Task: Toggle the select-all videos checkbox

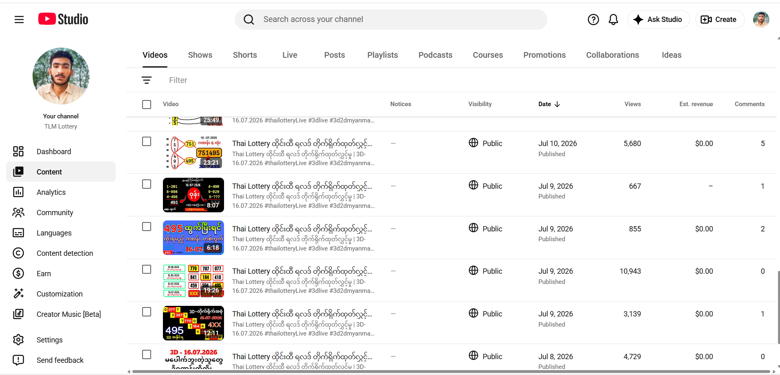Action: tap(147, 105)
